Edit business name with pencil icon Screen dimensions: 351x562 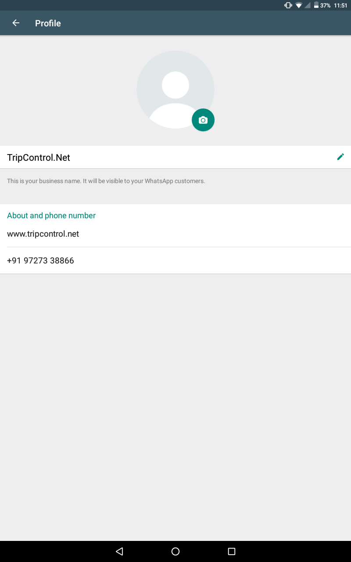[x=340, y=157]
